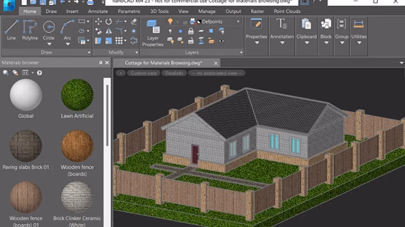Open the Annotate ribbon tab
The width and height of the screenshot is (405, 227).
click(98, 12)
